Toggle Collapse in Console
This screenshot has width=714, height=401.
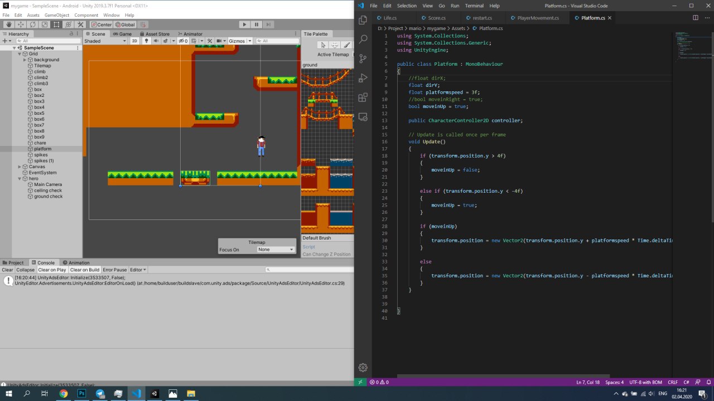25,270
